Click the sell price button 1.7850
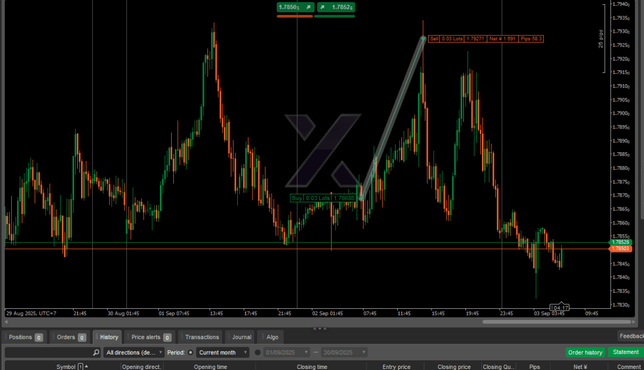This screenshot has height=370, width=644. pyautogui.click(x=295, y=7)
